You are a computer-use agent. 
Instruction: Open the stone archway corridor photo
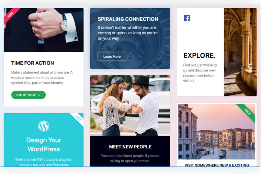[x=240, y=52]
